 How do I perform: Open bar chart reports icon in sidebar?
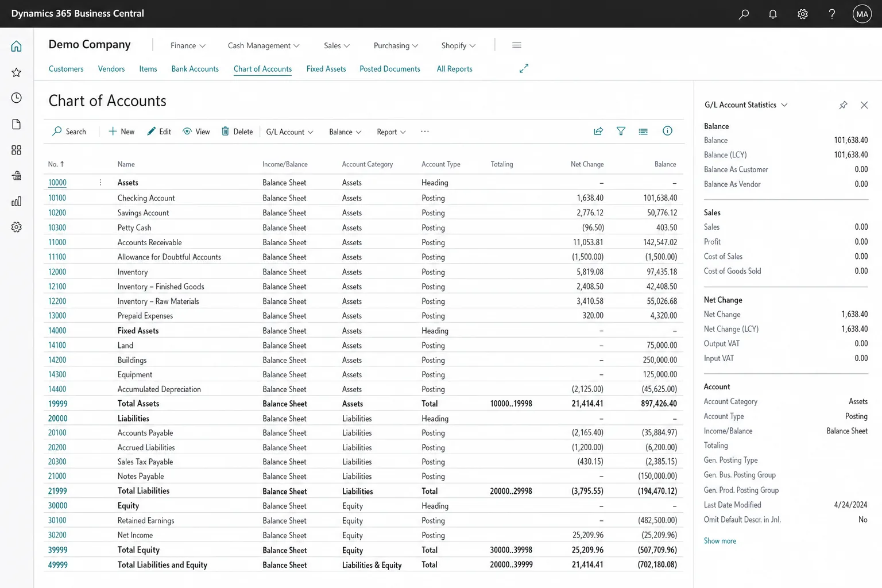(17, 202)
